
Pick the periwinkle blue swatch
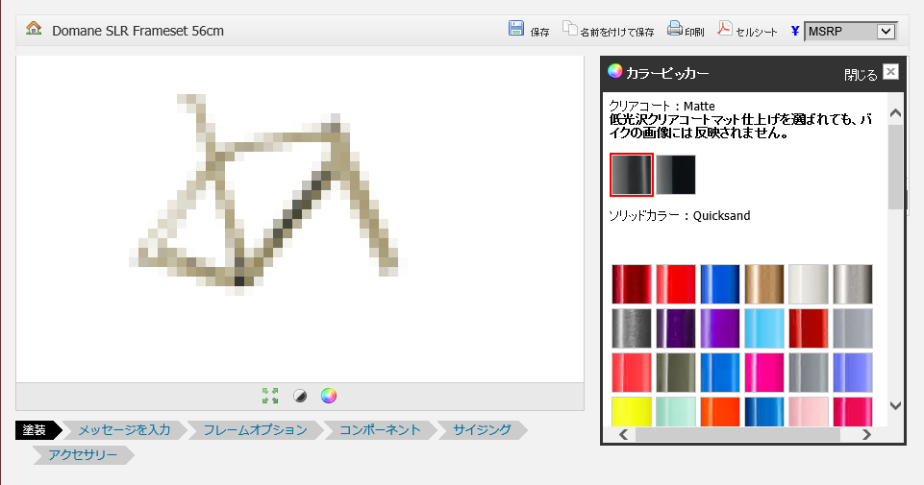853,373
